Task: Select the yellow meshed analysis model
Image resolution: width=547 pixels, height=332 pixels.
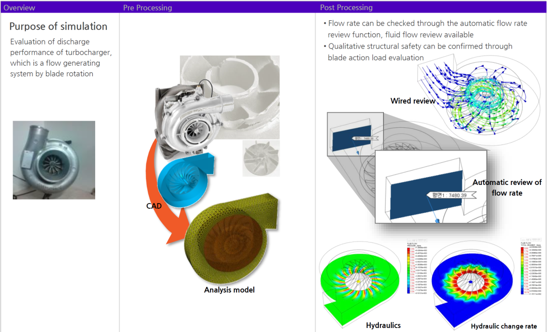Action: click(x=230, y=238)
